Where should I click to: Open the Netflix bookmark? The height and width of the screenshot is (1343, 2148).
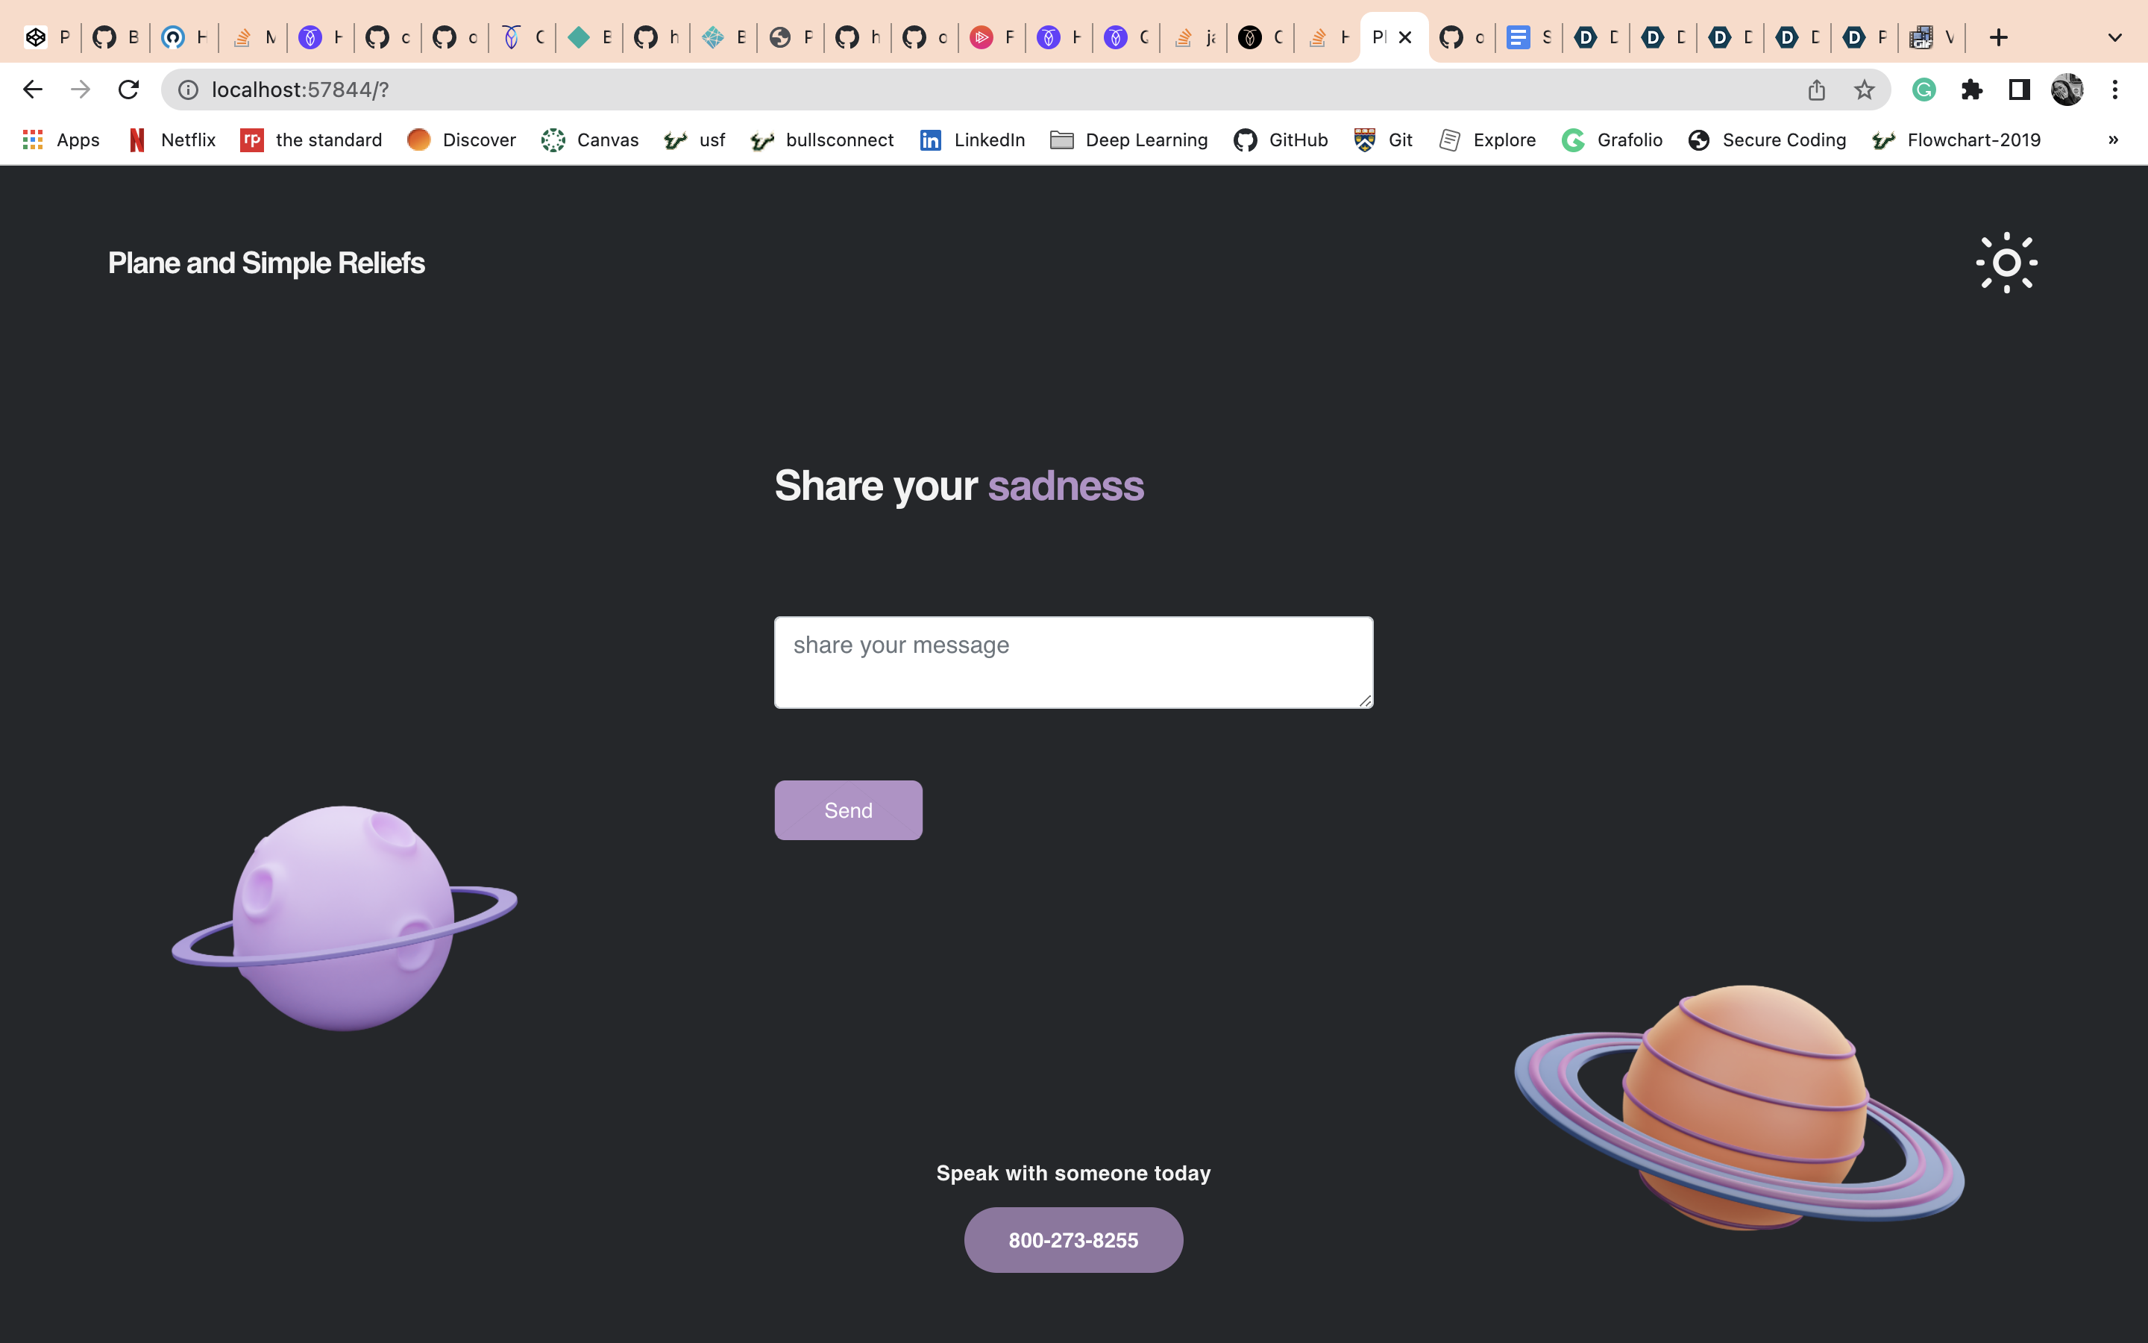(173, 140)
